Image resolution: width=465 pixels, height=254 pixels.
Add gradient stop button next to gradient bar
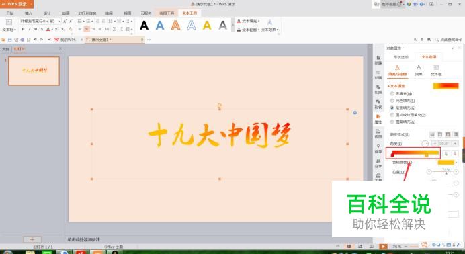[x=446, y=153]
